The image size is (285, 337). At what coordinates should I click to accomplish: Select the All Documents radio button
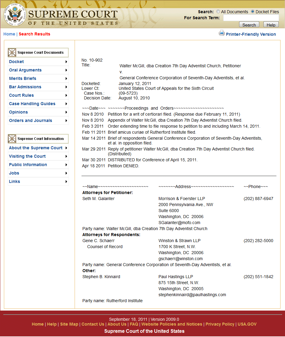pyautogui.click(x=218, y=12)
